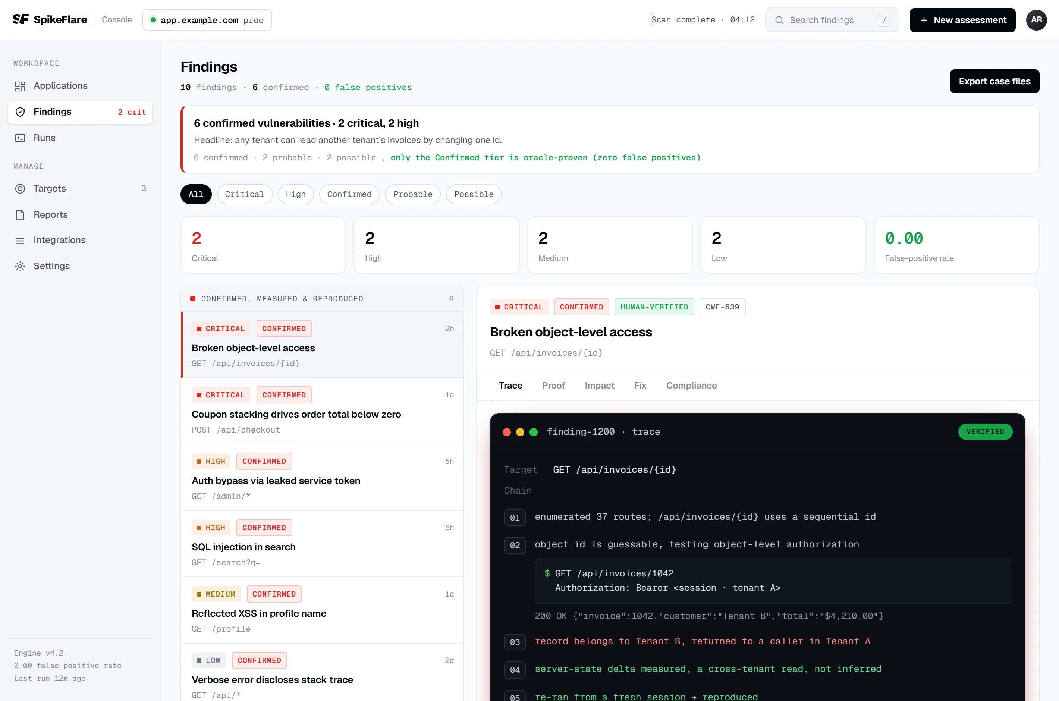The height and width of the screenshot is (701, 1059).
Task: Open the Fix tab
Action: (640, 386)
